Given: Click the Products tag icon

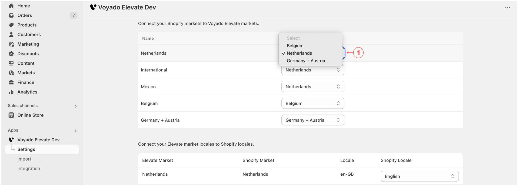Looking at the screenshot, I should pyautogui.click(x=11, y=25).
